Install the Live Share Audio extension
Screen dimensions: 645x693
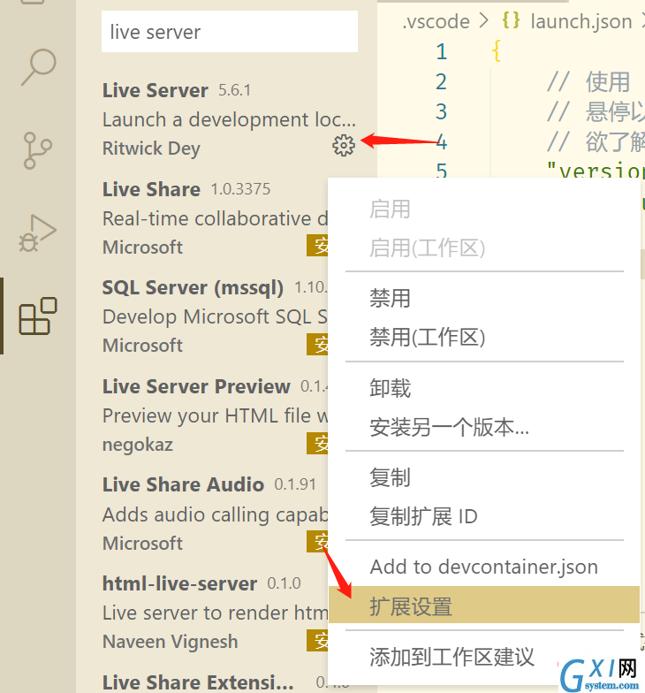pos(318,542)
